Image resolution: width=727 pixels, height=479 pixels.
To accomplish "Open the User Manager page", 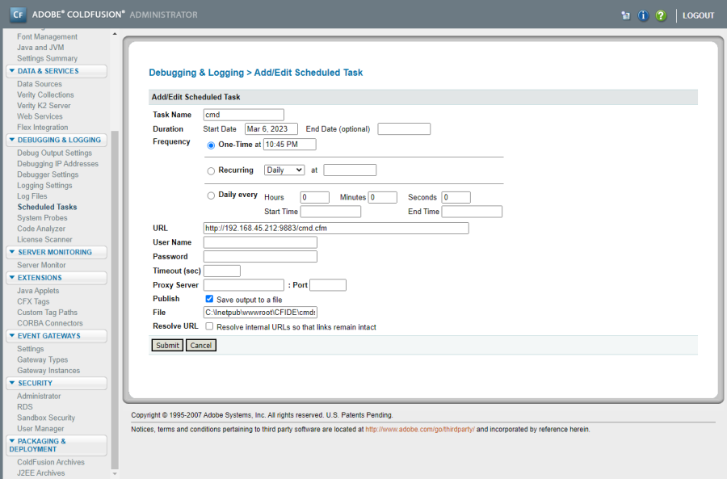I will pos(40,428).
